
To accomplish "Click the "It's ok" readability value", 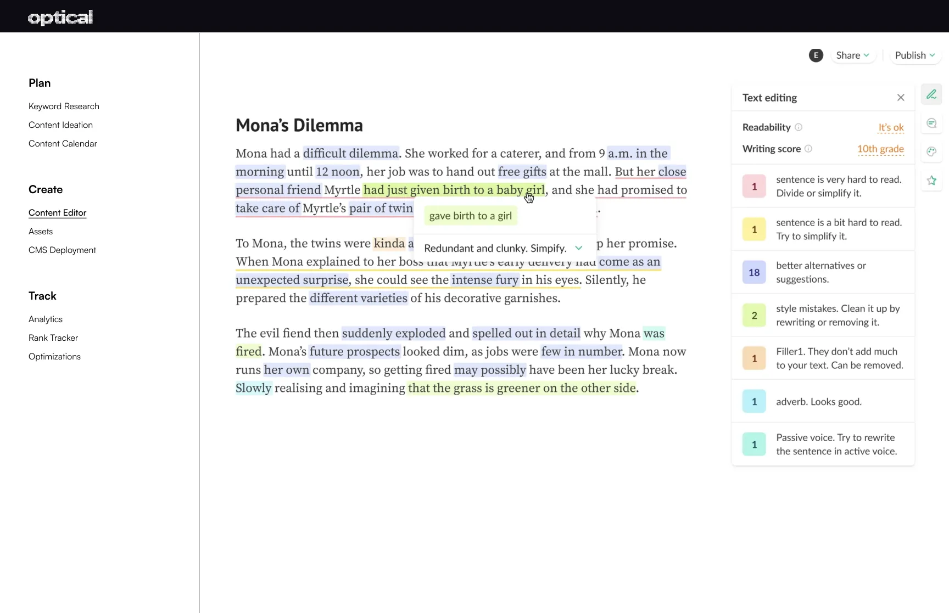I will pos(891,127).
